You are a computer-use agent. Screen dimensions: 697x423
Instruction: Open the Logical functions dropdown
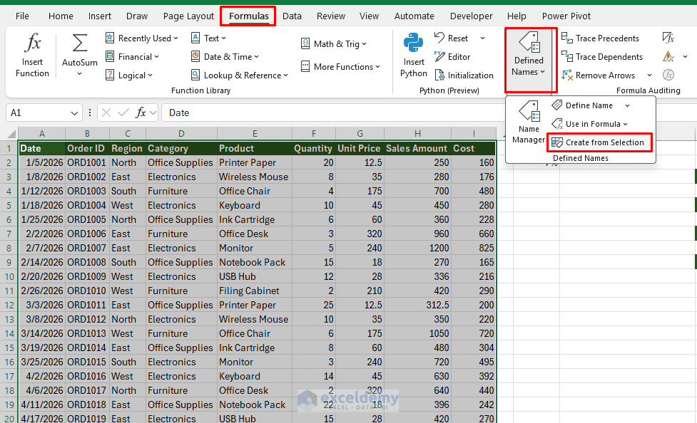coord(129,75)
